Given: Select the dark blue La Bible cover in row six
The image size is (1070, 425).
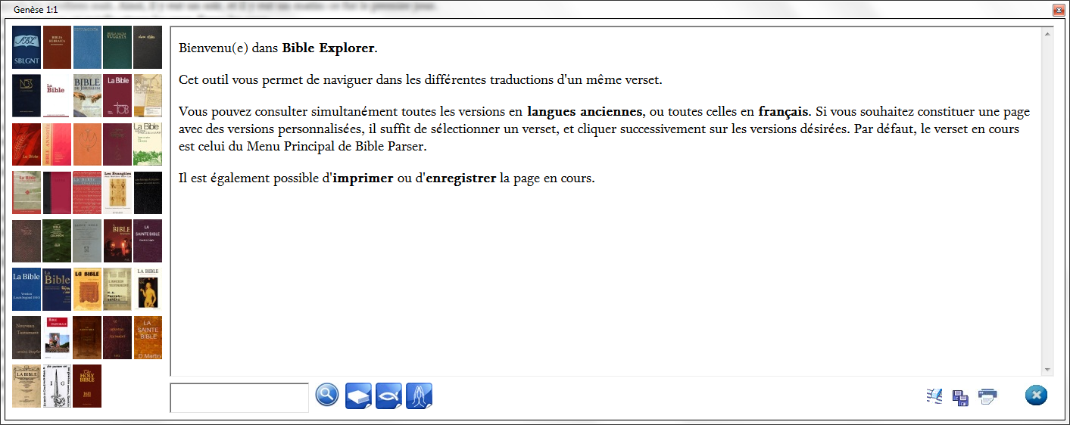Looking at the screenshot, I should [x=57, y=290].
